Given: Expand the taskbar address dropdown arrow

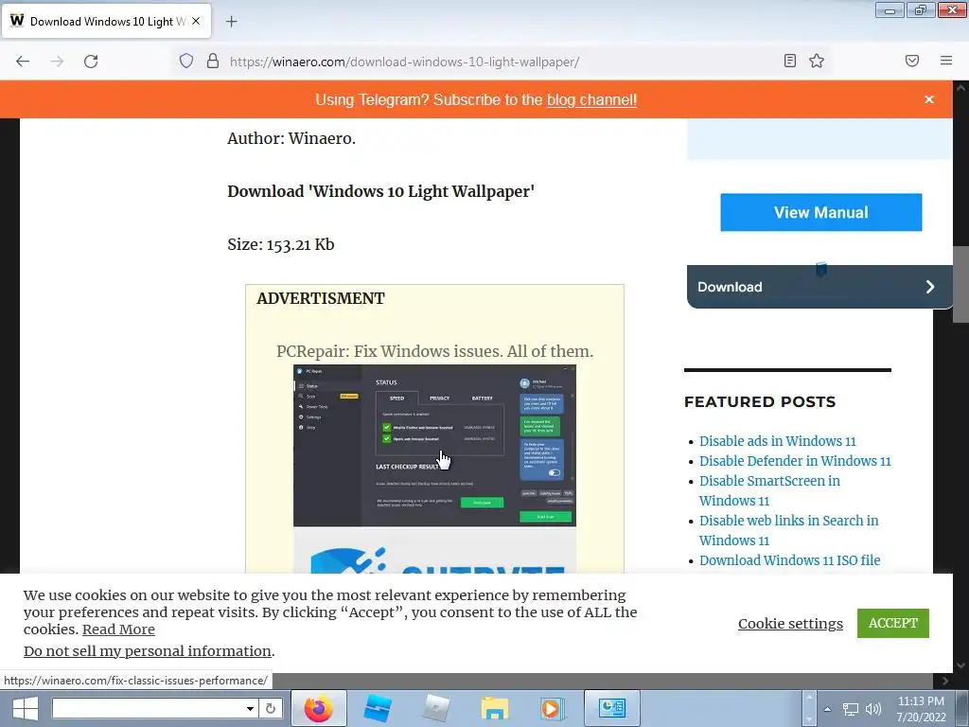Looking at the screenshot, I should pyautogui.click(x=250, y=708).
